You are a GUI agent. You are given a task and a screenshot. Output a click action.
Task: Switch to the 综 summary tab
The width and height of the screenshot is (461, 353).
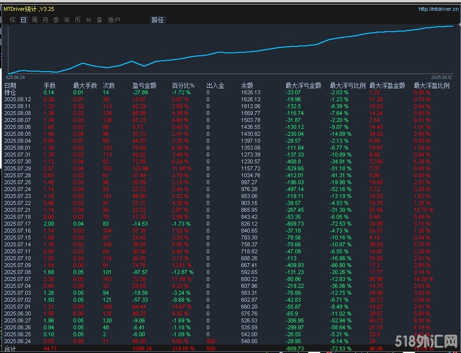(12, 20)
